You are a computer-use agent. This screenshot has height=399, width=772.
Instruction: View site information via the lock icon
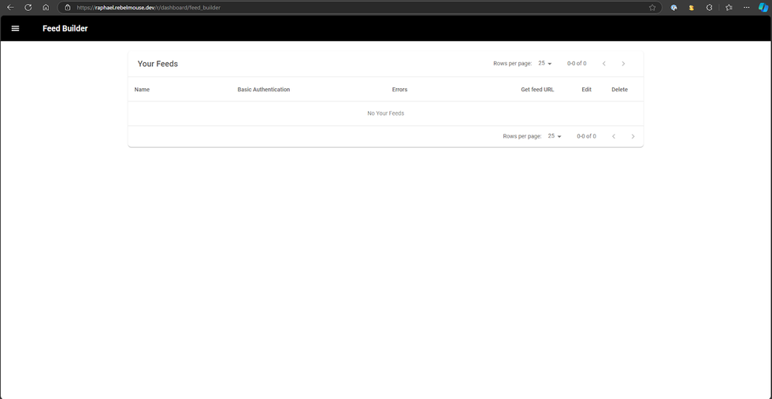pos(68,8)
